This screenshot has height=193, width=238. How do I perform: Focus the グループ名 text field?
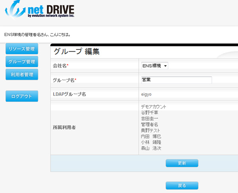click(176, 80)
